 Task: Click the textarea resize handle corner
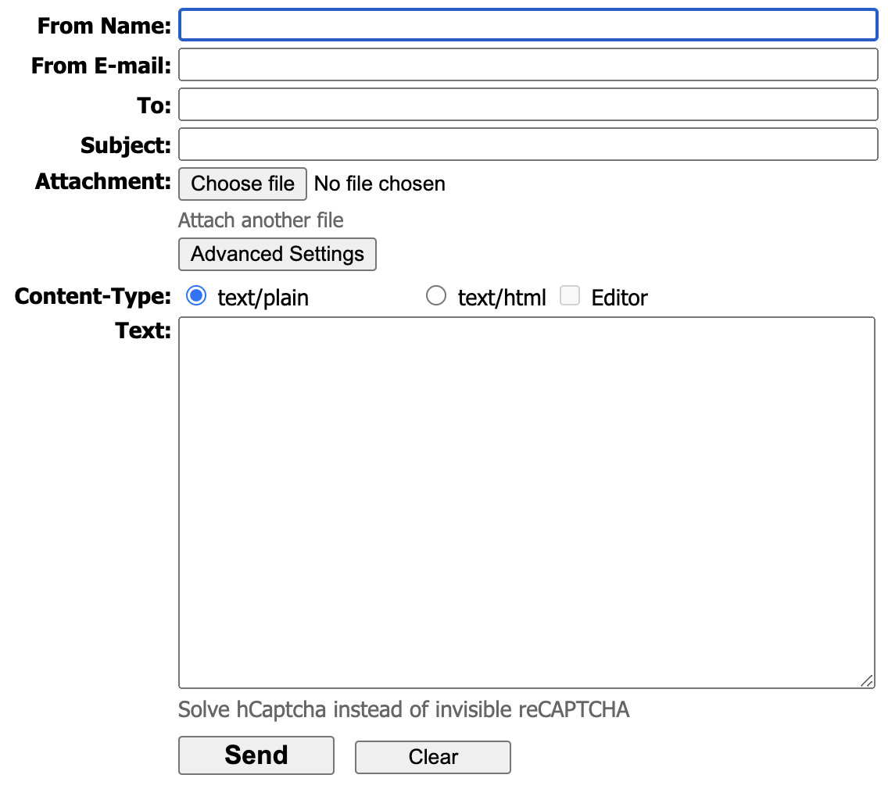[x=867, y=680]
